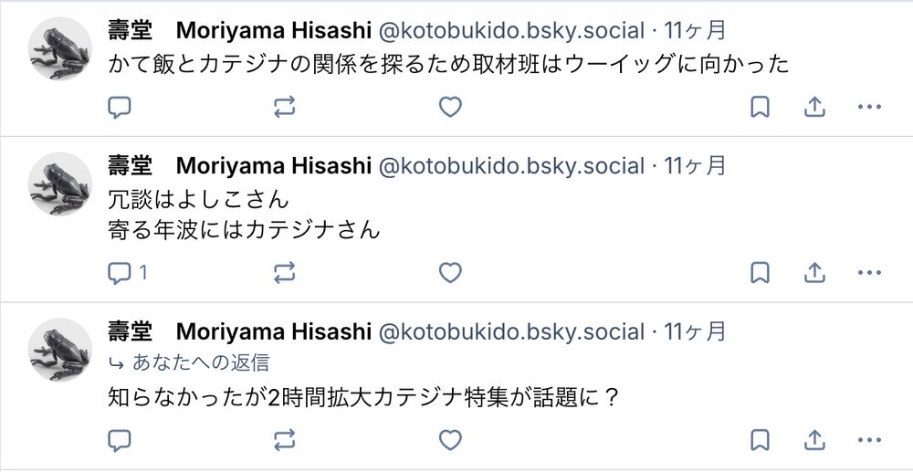Open more options on 冗談はよしこさん post

tap(869, 272)
